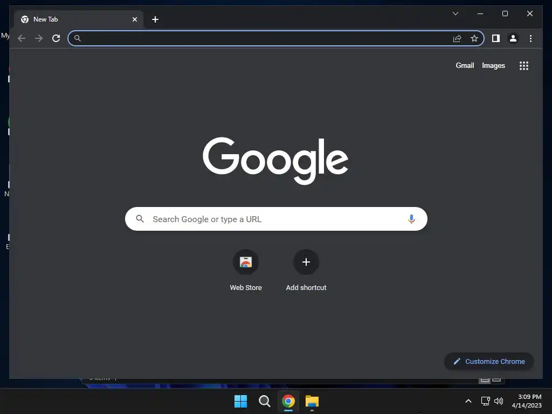Add a new shortcut tile
This screenshot has width=552, height=414.
306,271
